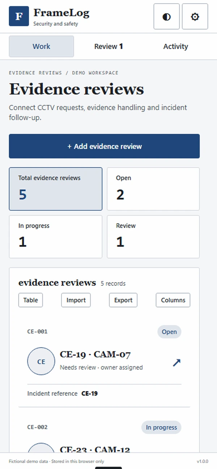Click the Incident reference CE-19 value
This screenshot has height=469, width=217.
click(89, 393)
